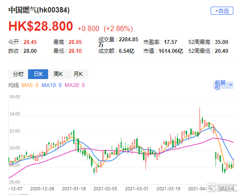Click date label 2020-12-28
The width and height of the screenshot is (240, 195).
click(x=42, y=189)
